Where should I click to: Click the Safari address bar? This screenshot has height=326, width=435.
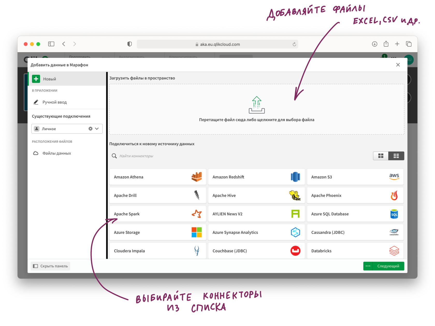tap(218, 44)
